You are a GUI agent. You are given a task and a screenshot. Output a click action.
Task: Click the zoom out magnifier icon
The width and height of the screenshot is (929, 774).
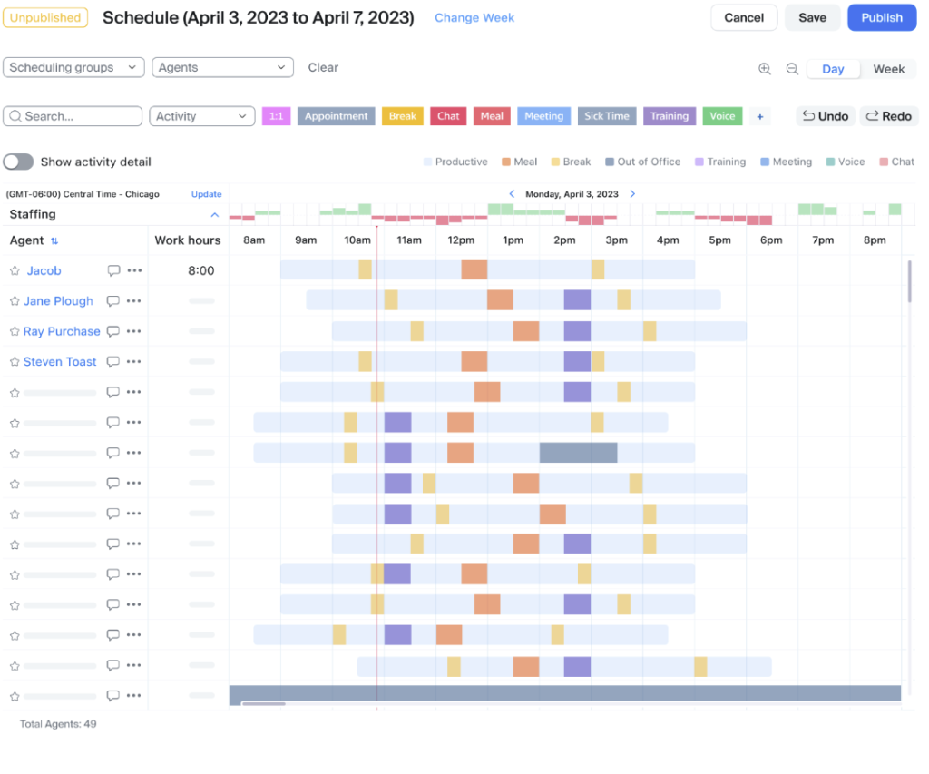coord(792,69)
